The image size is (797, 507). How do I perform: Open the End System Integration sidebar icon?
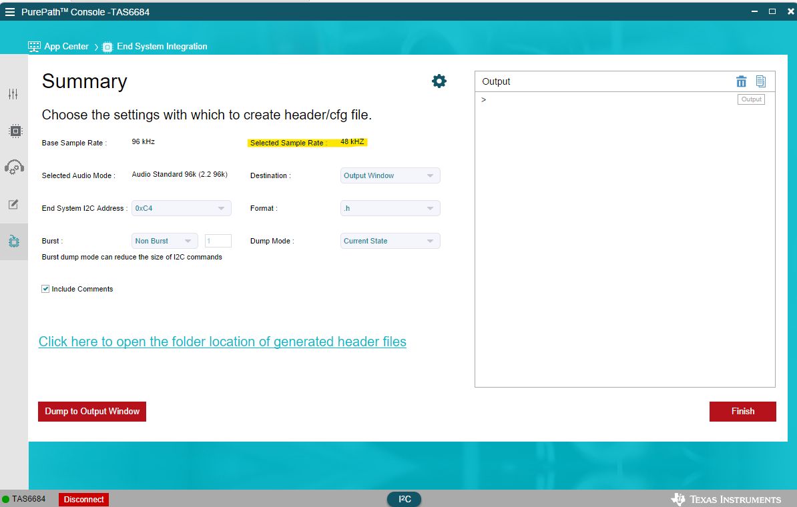tap(14, 241)
